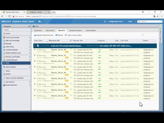
Task: Click the Update Manager icon in sidebar
Action: (4, 60)
